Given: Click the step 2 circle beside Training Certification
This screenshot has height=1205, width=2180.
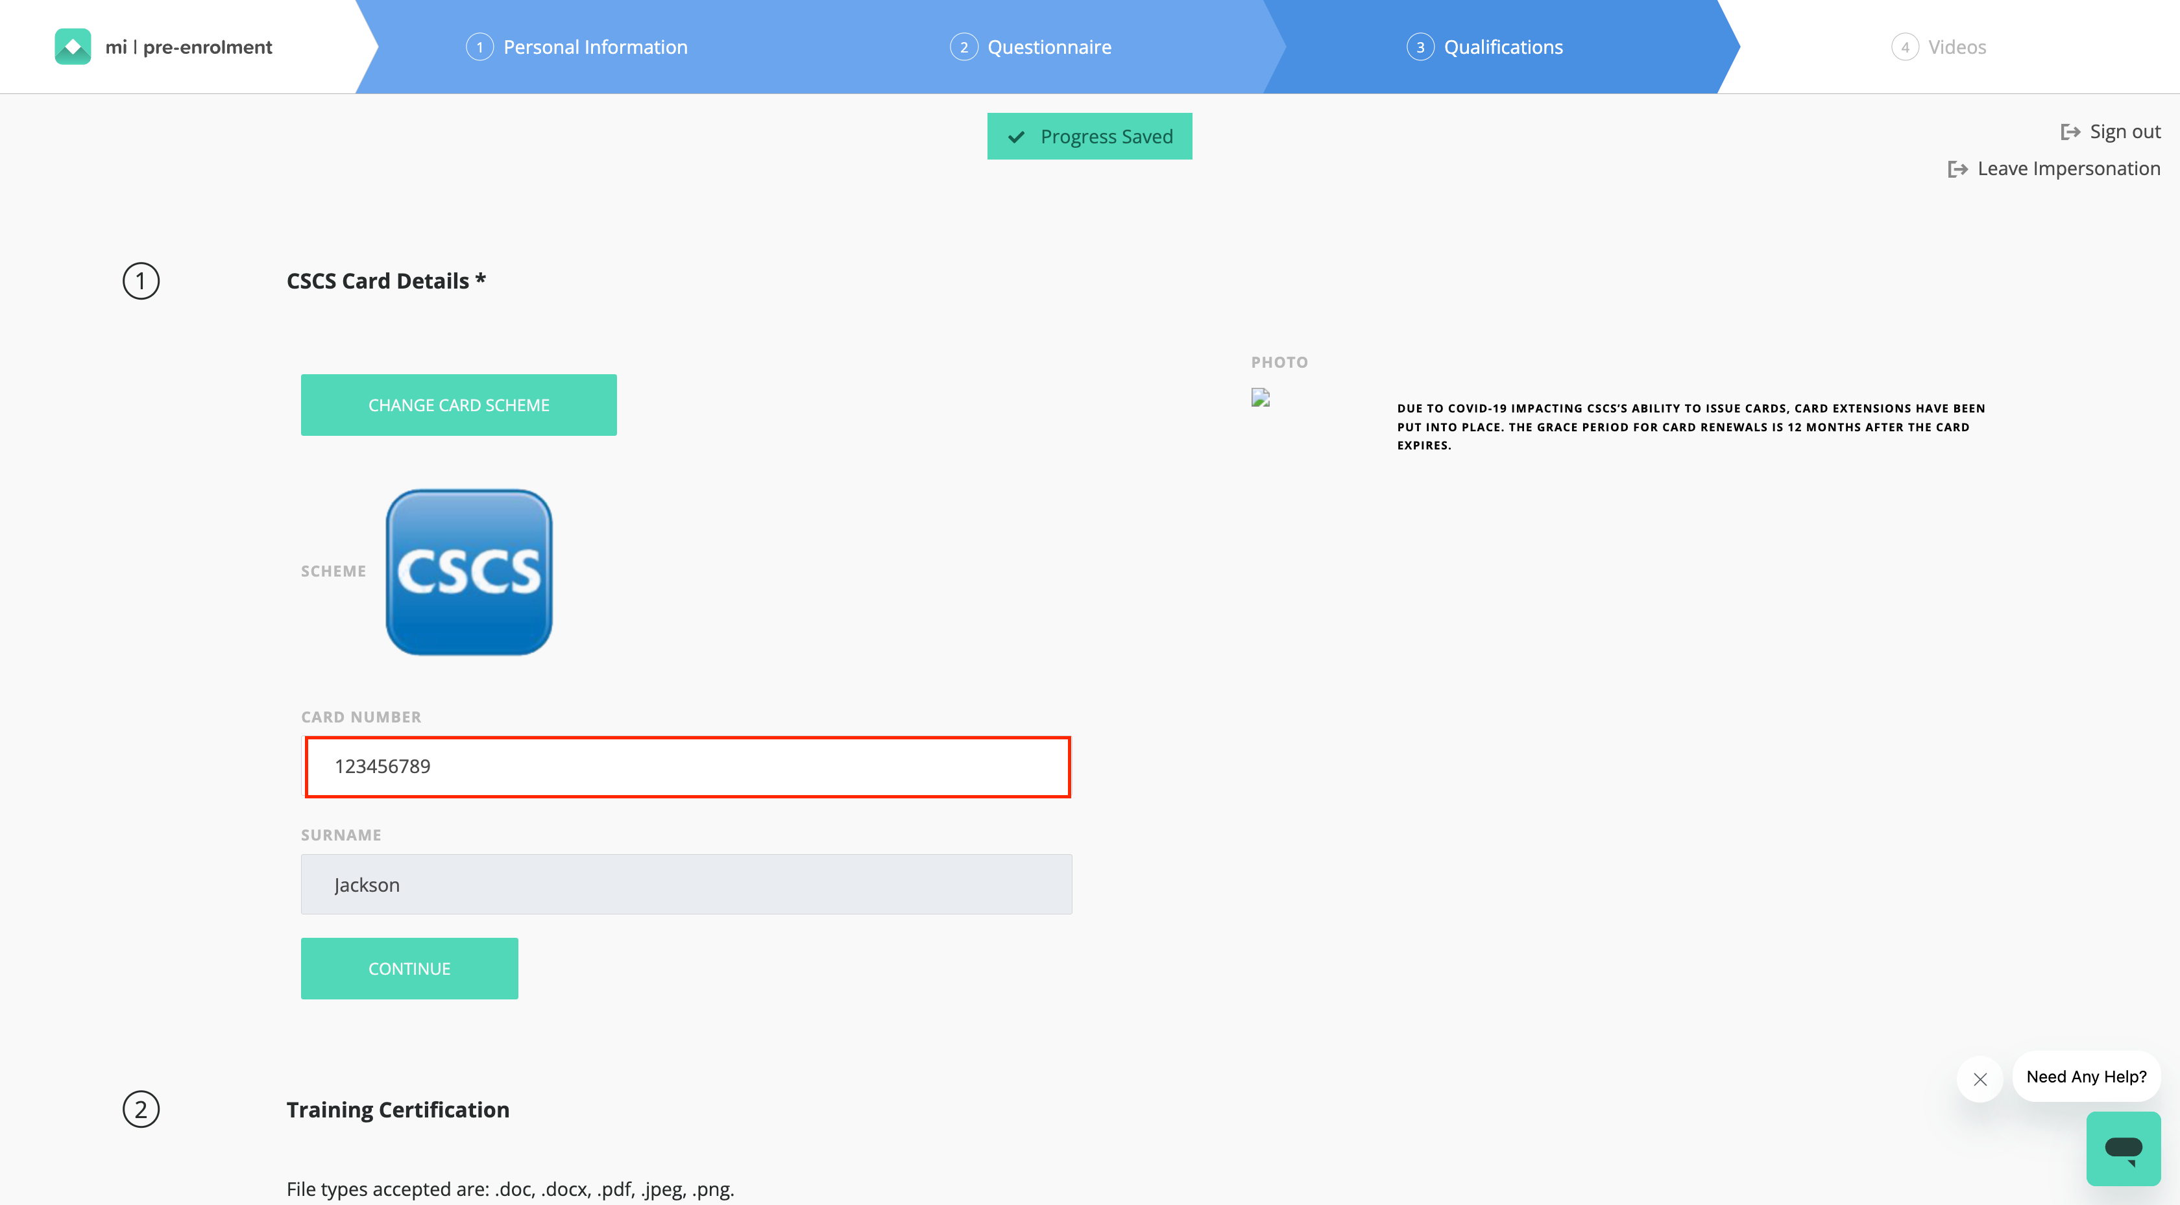Looking at the screenshot, I should pyautogui.click(x=141, y=1110).
